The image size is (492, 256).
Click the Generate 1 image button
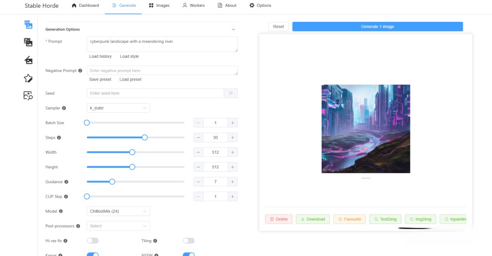click(377, 27)
